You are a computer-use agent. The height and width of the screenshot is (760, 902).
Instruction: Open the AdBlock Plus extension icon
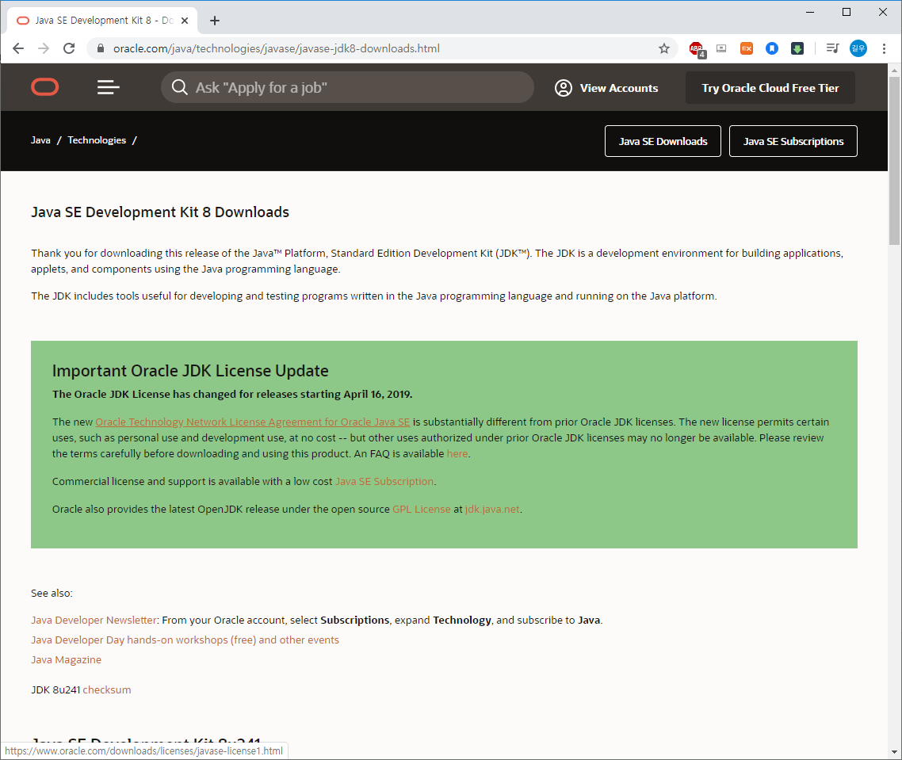697,49
